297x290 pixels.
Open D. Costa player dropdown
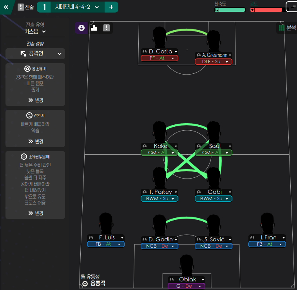pyautogui.click(x=176, y=51)
